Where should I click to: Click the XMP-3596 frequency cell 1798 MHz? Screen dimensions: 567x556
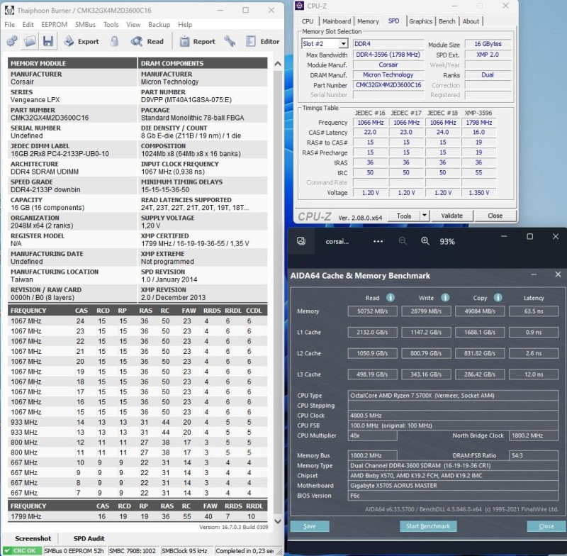pos(479,123)
